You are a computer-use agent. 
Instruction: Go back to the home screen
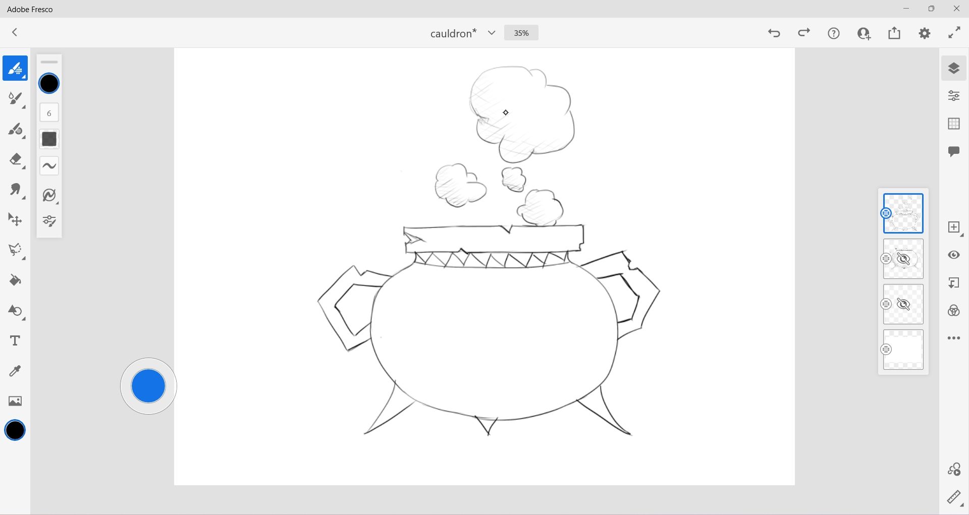point(15,33)
